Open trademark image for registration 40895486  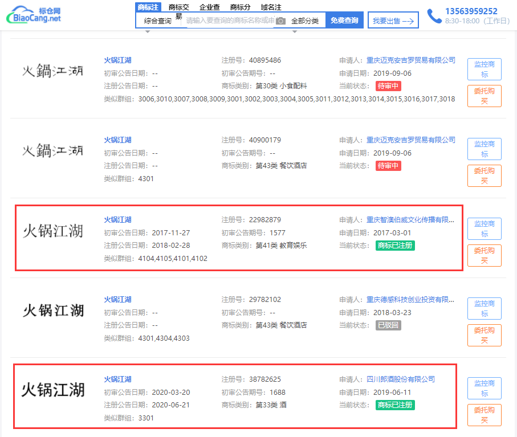[53, 71]
